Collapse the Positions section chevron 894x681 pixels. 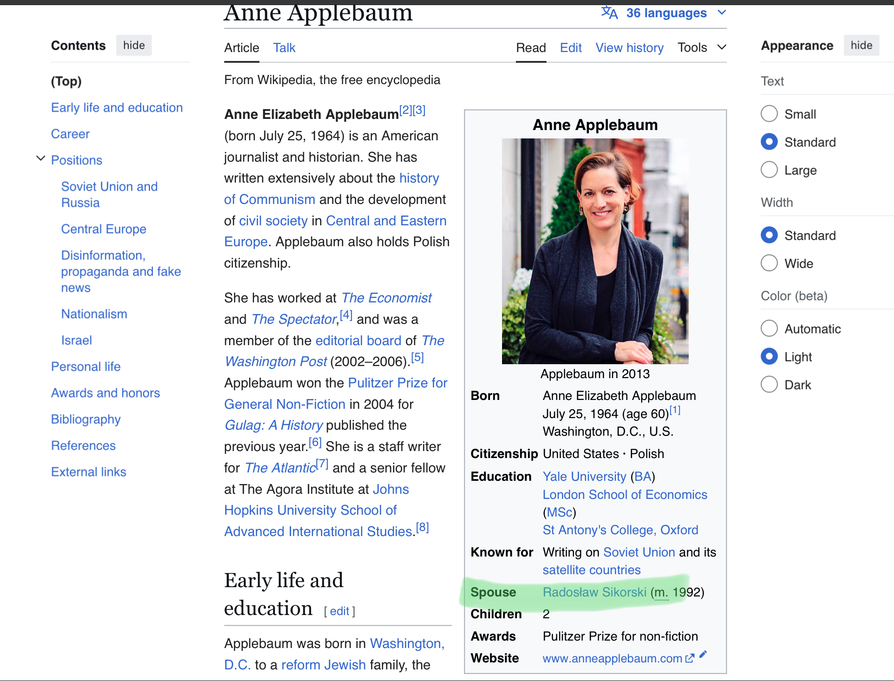(x=41, y=159)
